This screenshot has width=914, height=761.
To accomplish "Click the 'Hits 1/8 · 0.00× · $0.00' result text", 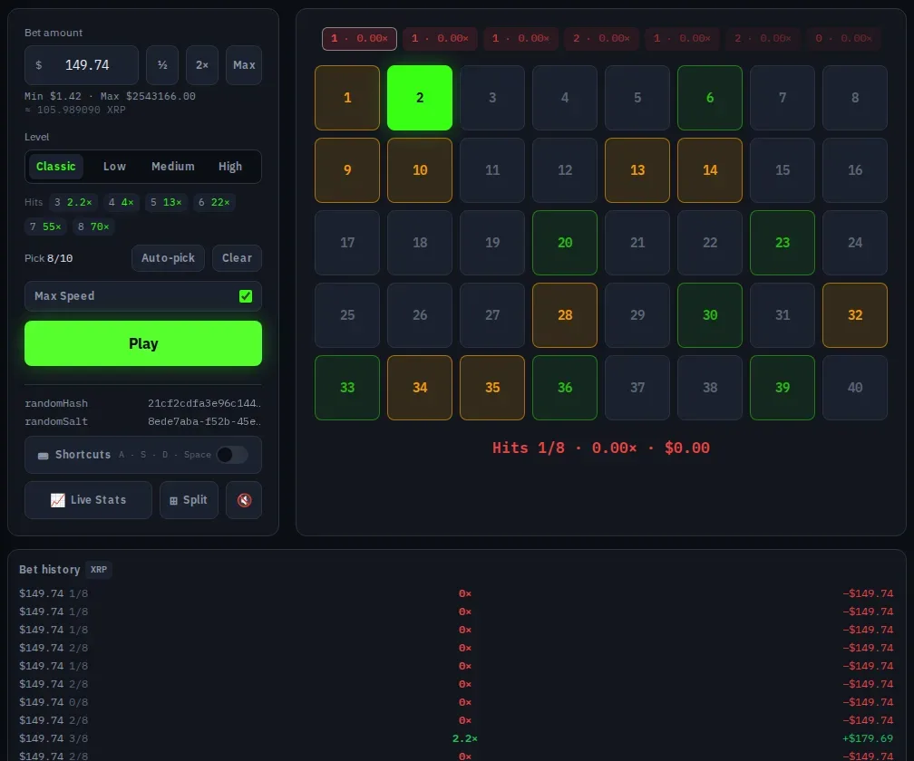I will coord(601,448).
